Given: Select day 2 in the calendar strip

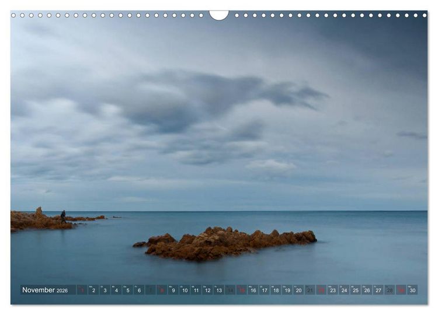Looking at the screenshot, I should 93,289.
